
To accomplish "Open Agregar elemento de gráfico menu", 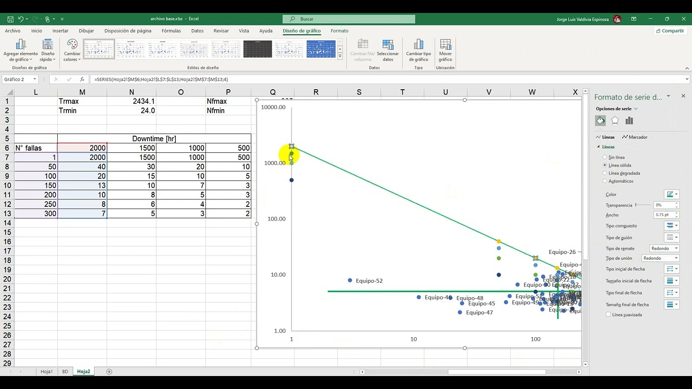I will pyautogui.click(x=21, y=50).
